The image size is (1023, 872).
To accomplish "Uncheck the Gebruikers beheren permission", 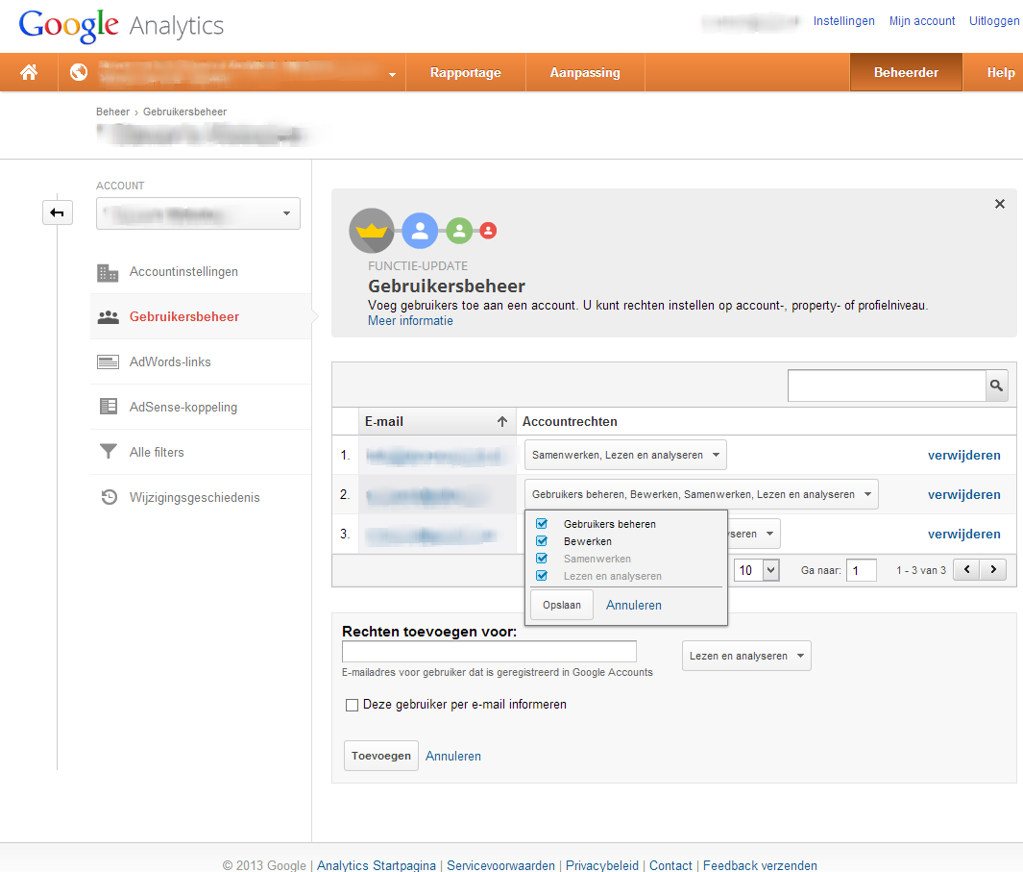I will [x=542, y=524].
